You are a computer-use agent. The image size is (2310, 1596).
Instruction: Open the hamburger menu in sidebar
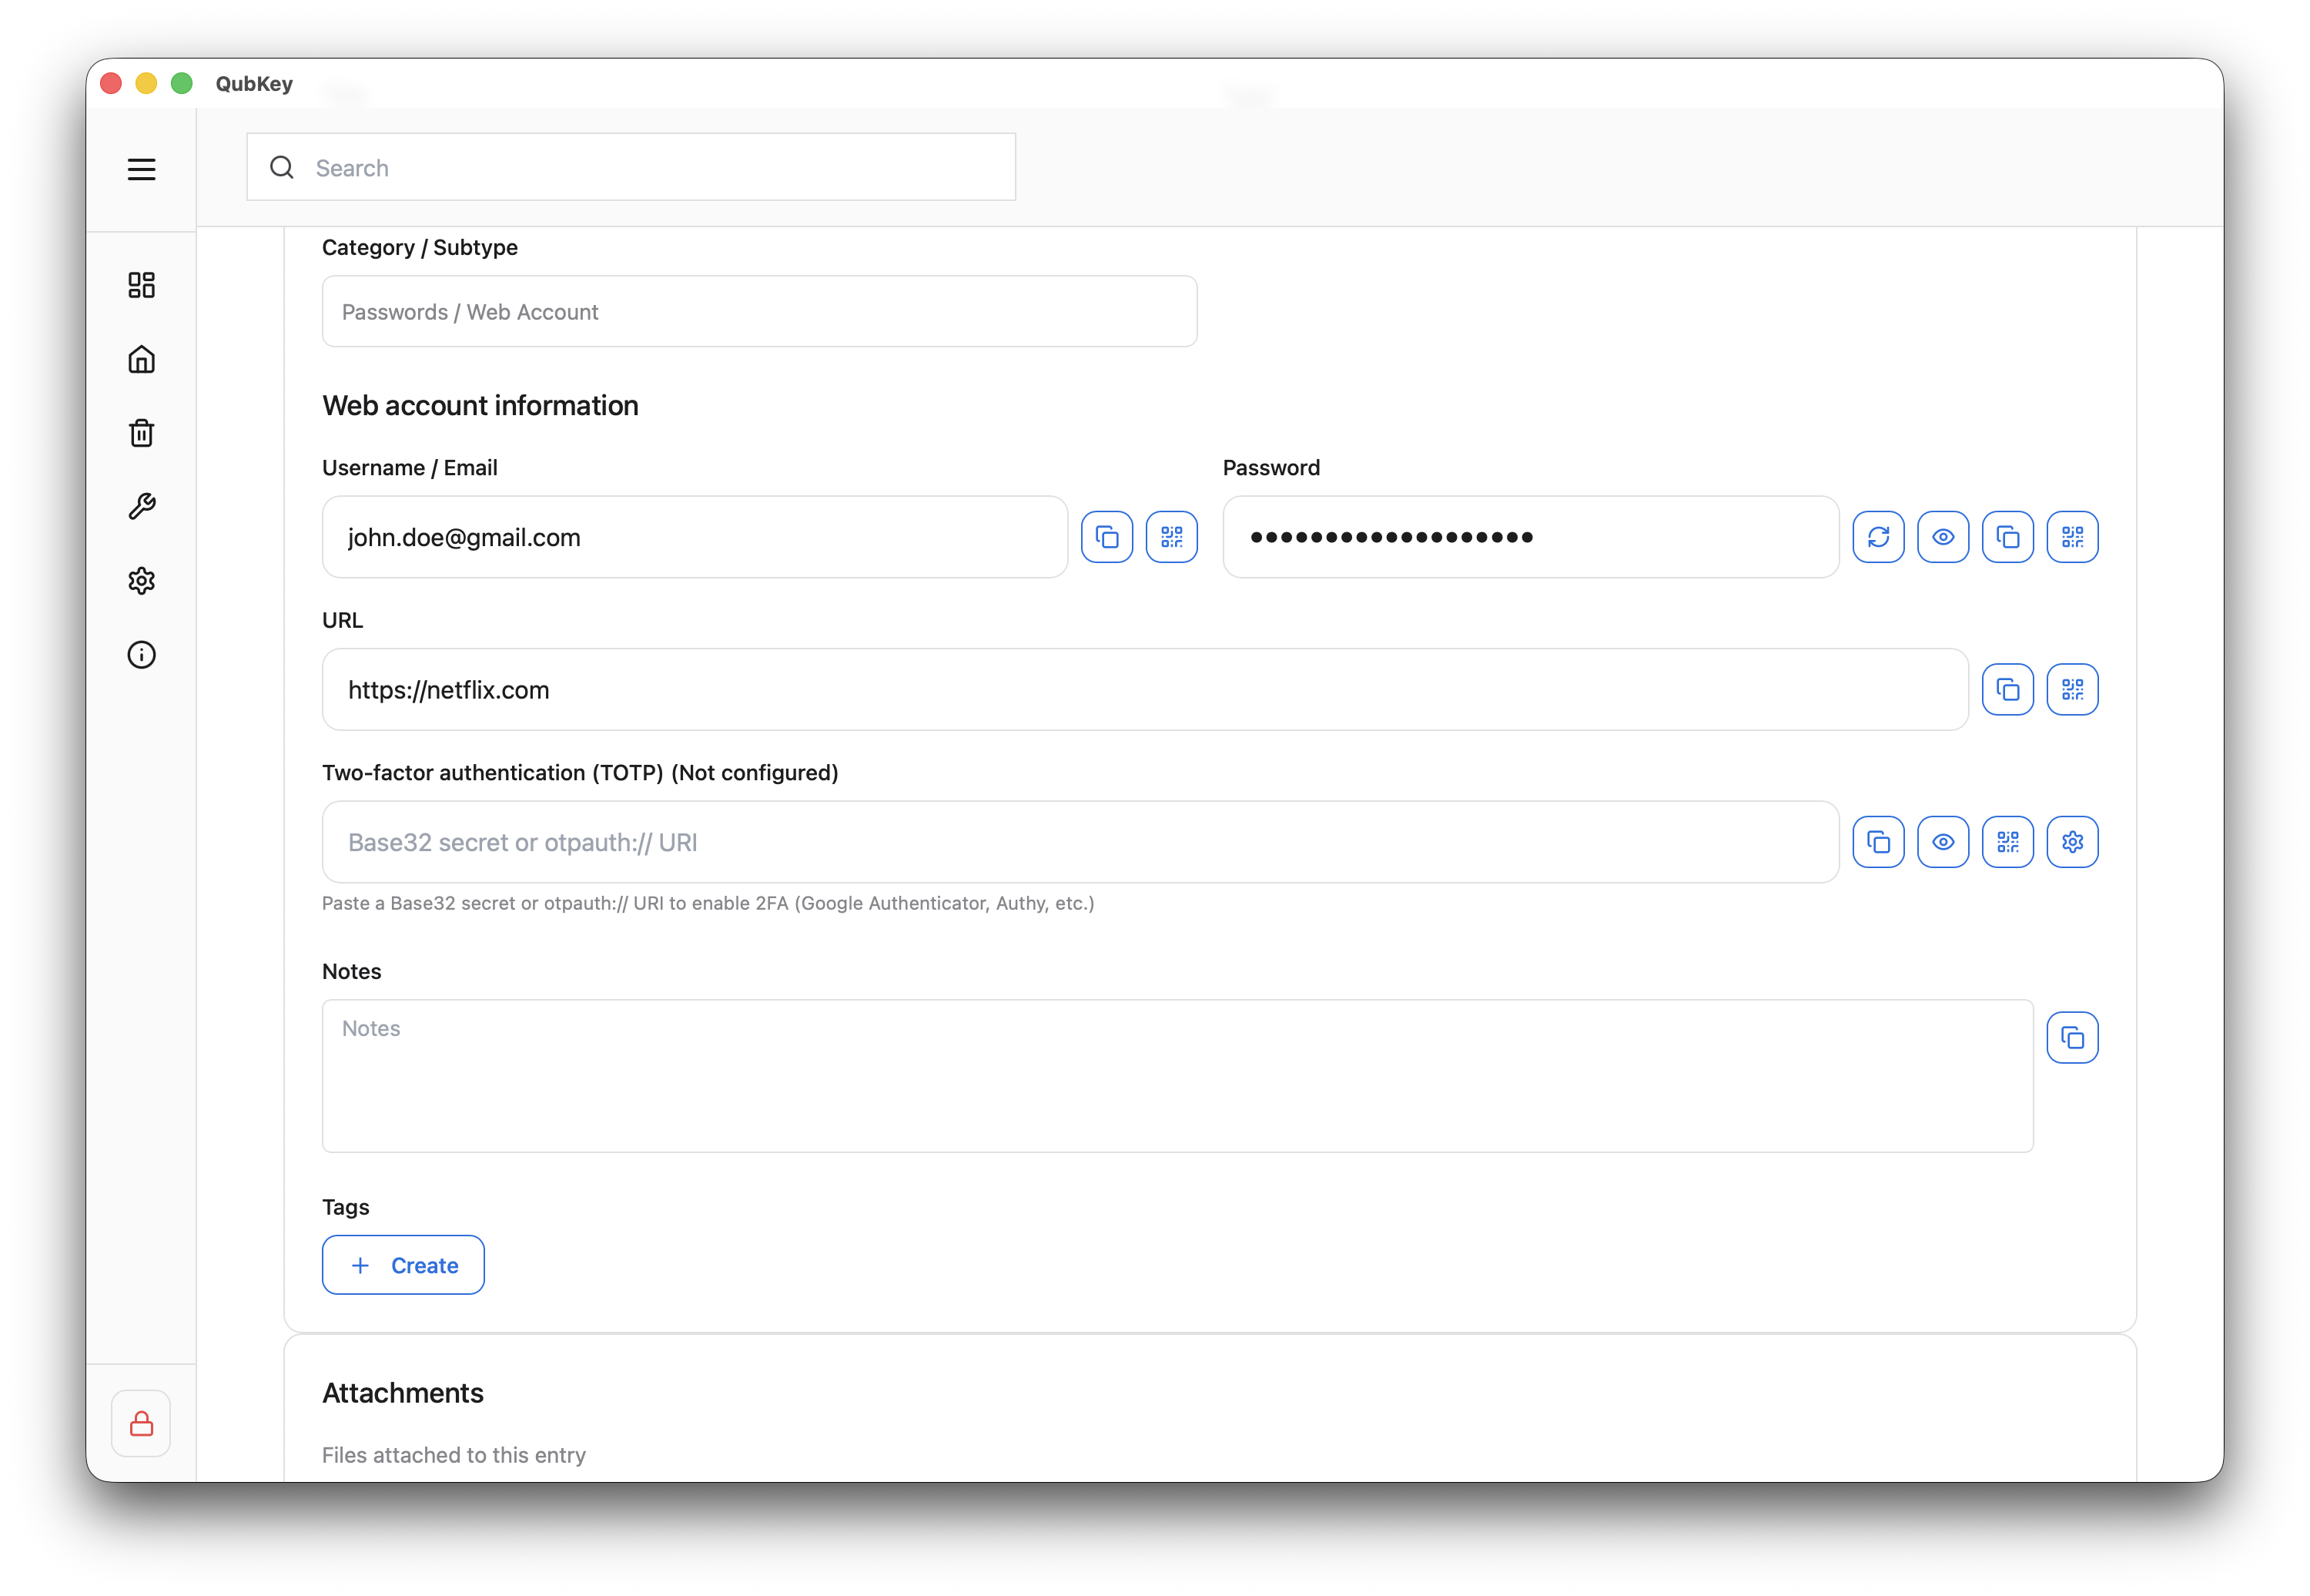tap(141, 169)
